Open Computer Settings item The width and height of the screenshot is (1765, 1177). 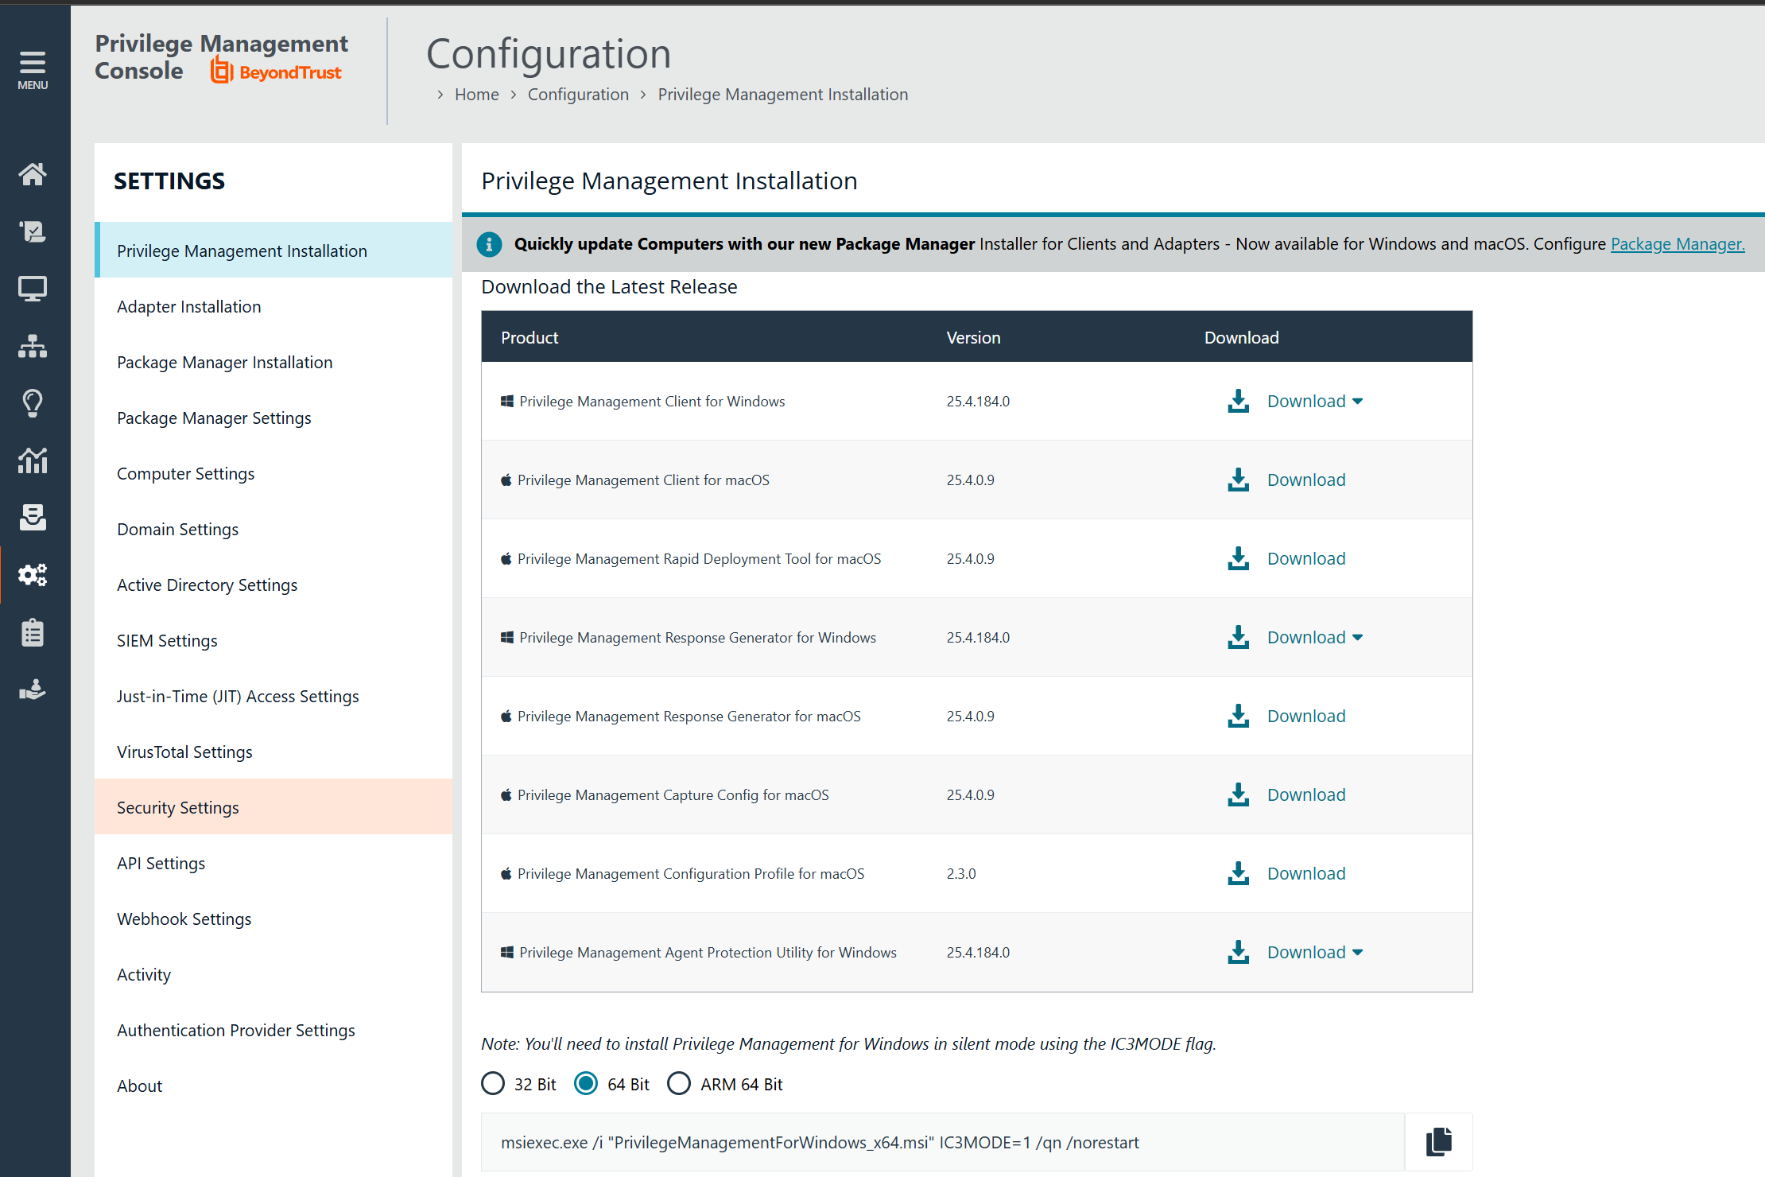pyautogui.click(x=273, y=473)
